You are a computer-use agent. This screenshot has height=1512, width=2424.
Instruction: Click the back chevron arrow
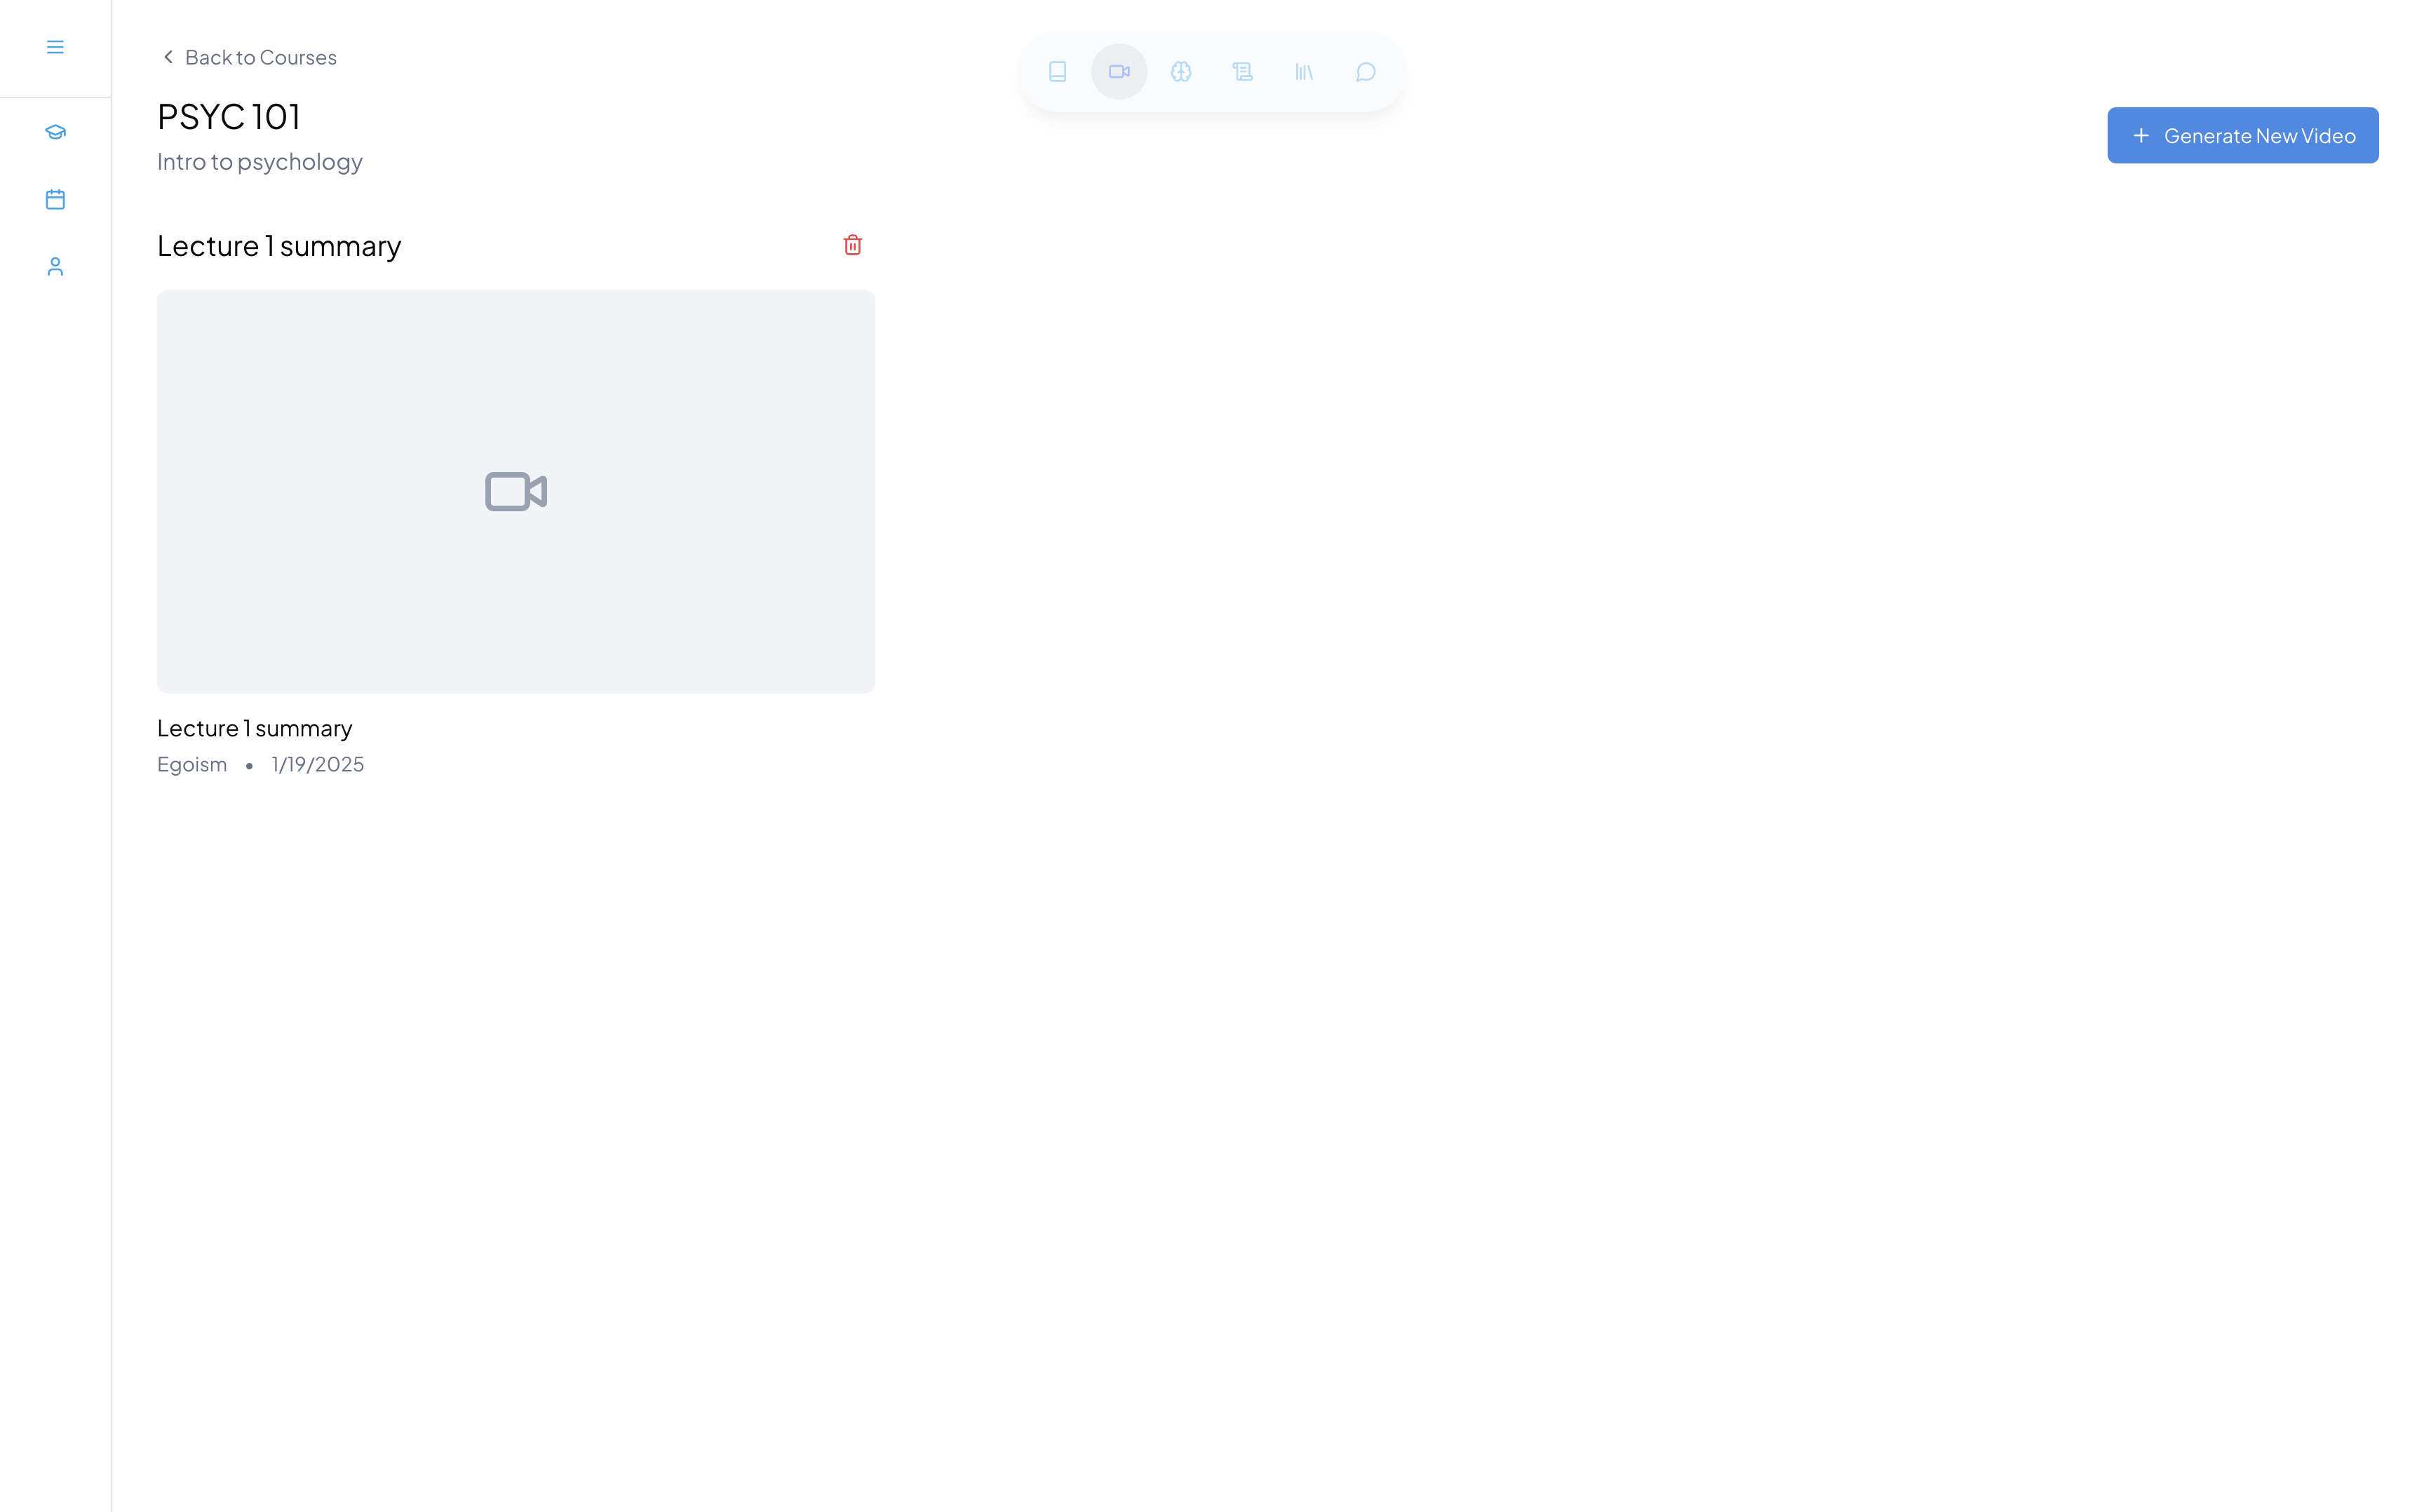(168, 57)
